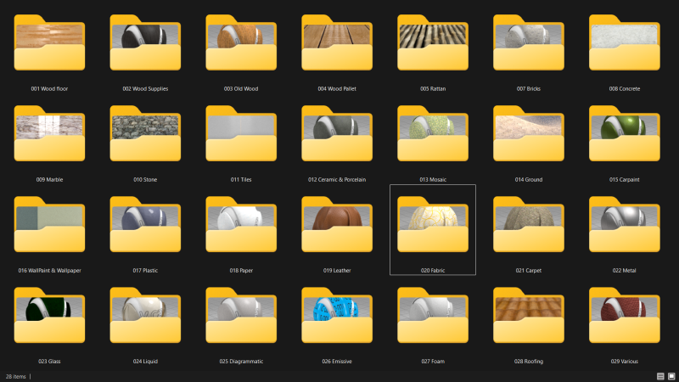Select the 025 Diagrammatic folder
This screenshot has height=382, width=679.
241,319
